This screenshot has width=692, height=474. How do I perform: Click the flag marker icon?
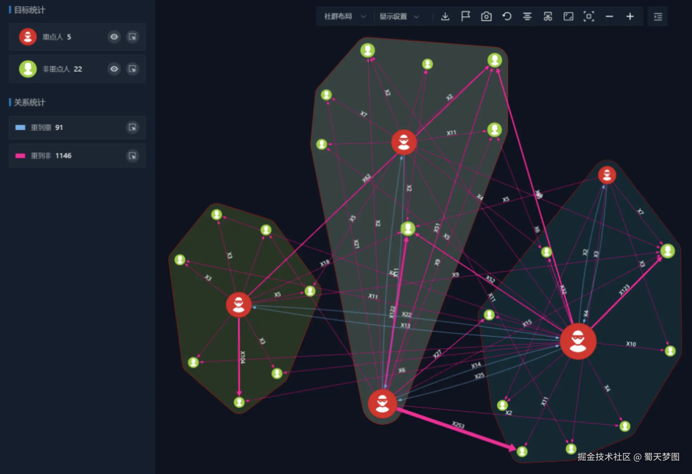click(x=465, y=16)
